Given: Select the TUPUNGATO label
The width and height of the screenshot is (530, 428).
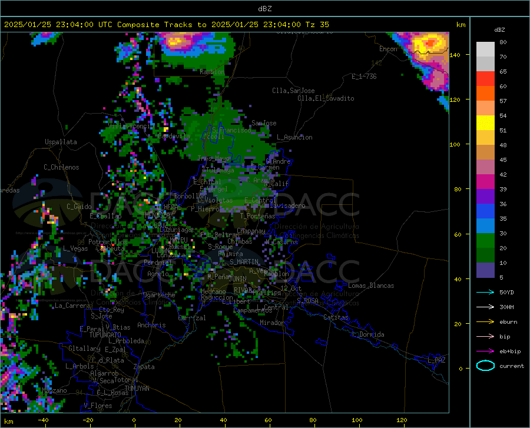Looking at the screenshot, I should point(105,335).
